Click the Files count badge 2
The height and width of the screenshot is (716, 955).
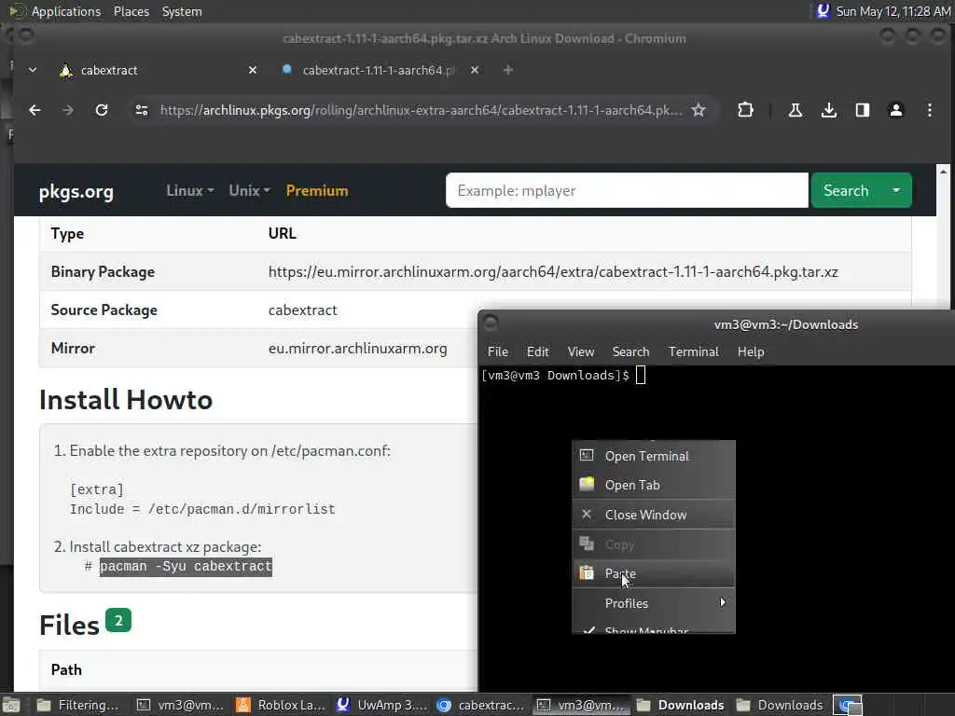pyautogui.click(x=118, y=620)
